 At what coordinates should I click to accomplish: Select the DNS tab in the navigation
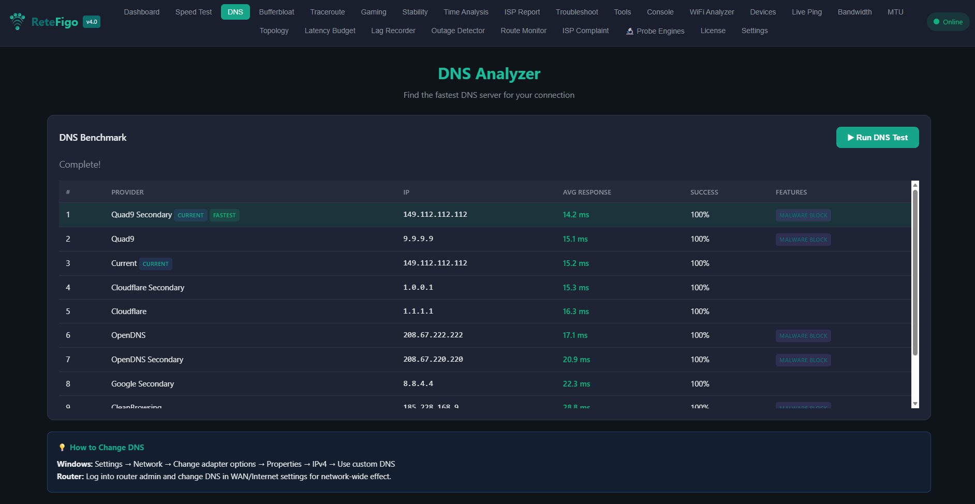tap(235, 12)
